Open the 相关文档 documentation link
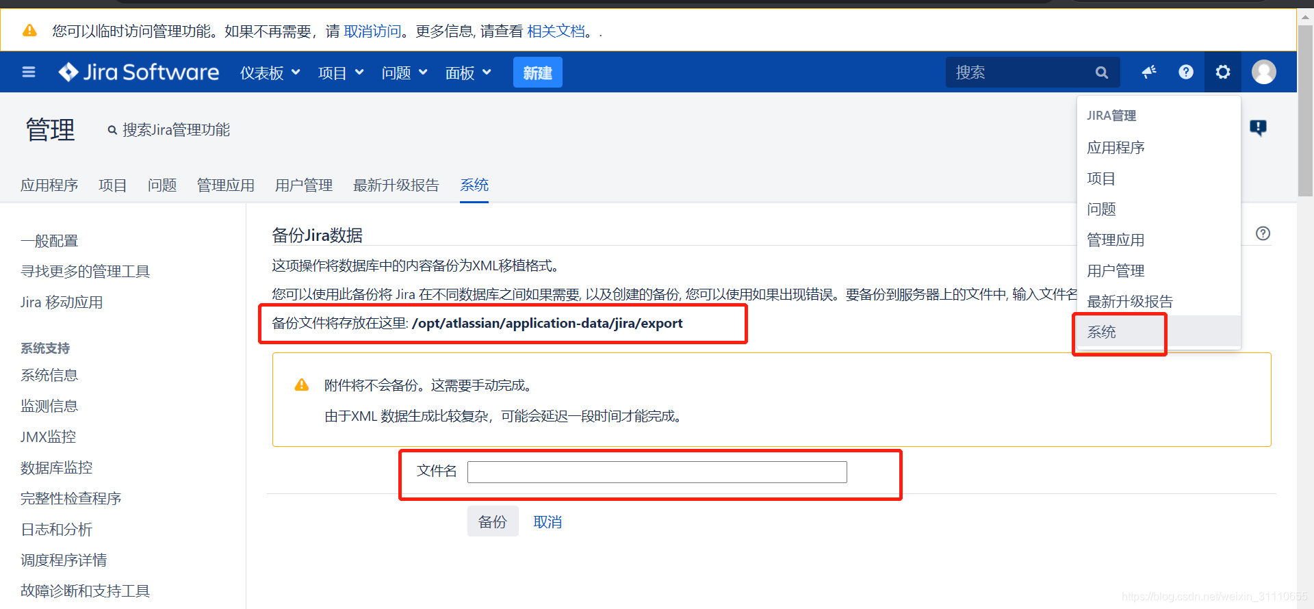The width and height of the screenshot is (1314, 609). [x=556, y=31]
